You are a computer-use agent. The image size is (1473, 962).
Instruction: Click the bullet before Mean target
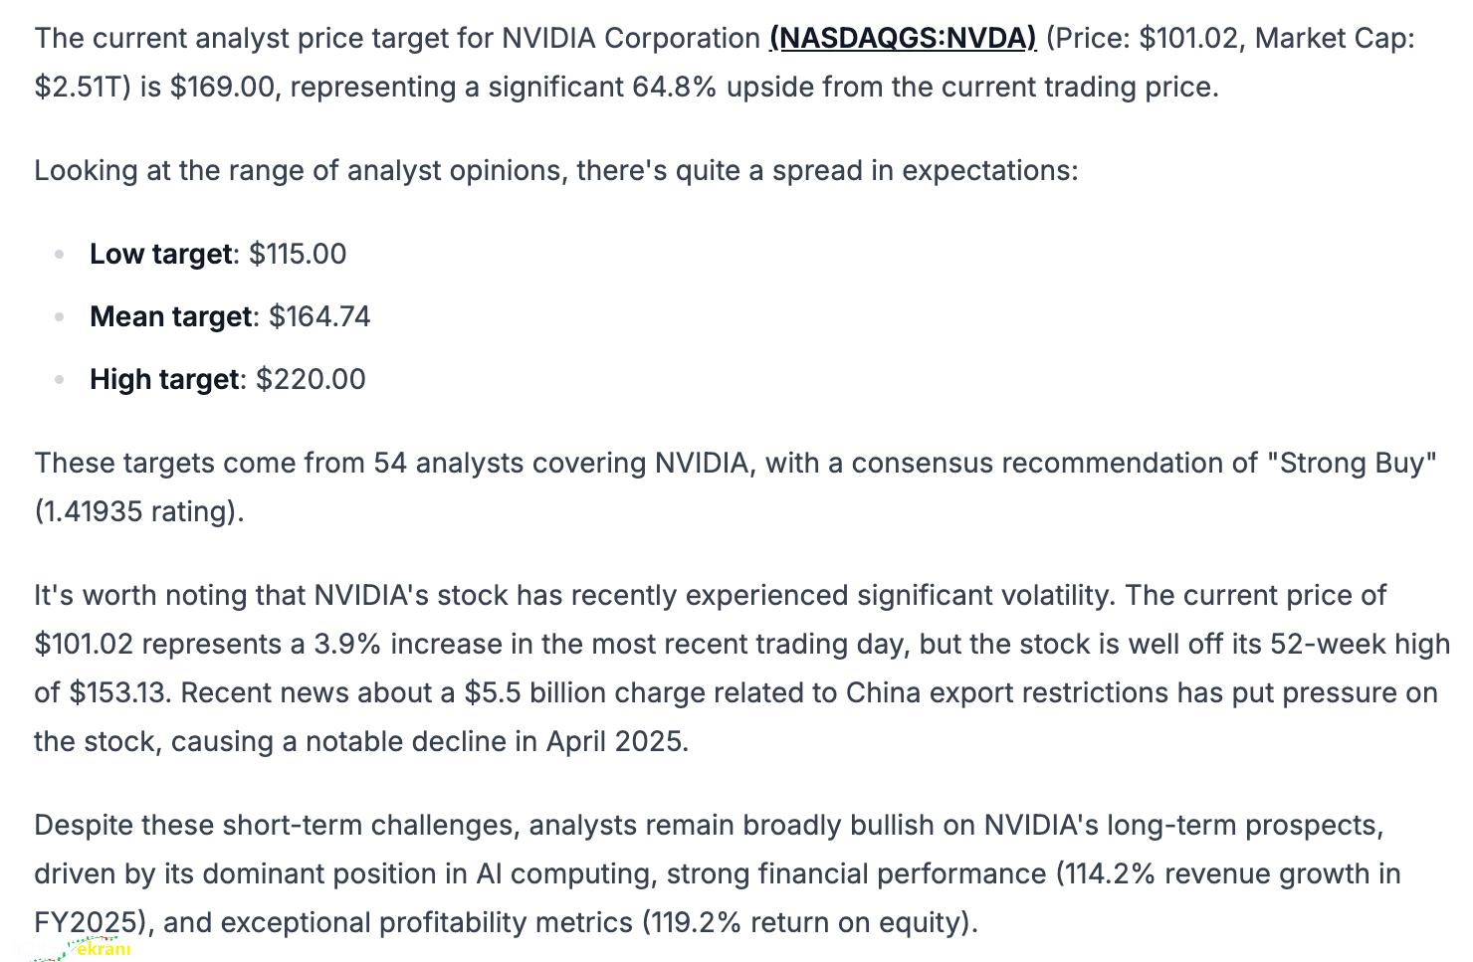pos(60,317)
